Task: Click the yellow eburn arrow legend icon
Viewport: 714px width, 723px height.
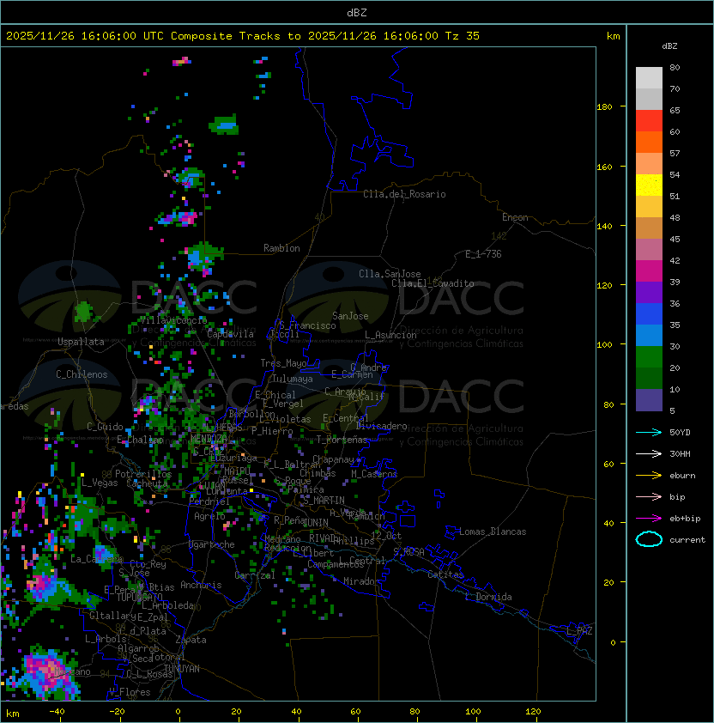Action: coord(649,476)
